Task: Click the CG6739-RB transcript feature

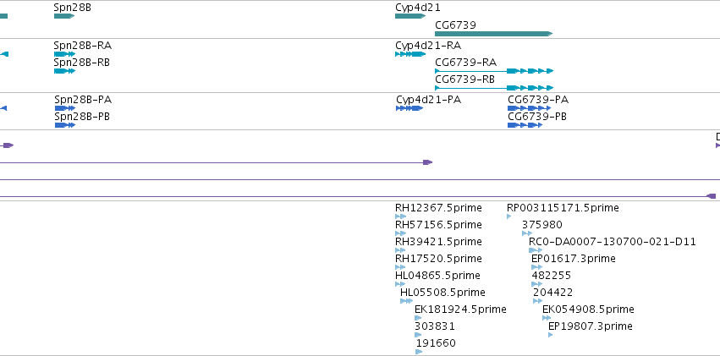Action: 494,88
